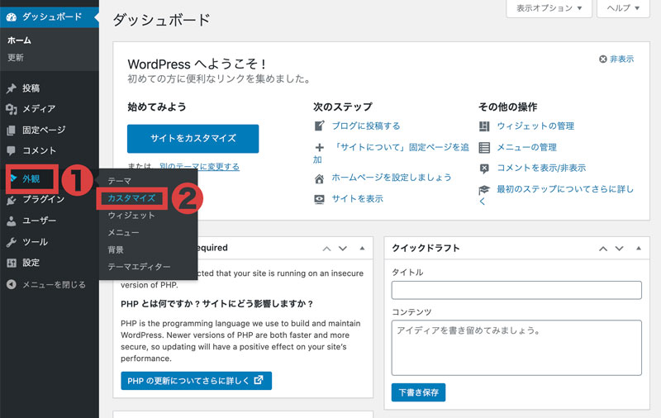Click the 下書き保存 button
Viewport: 661px width, 418px height.
tap(419, 392)
